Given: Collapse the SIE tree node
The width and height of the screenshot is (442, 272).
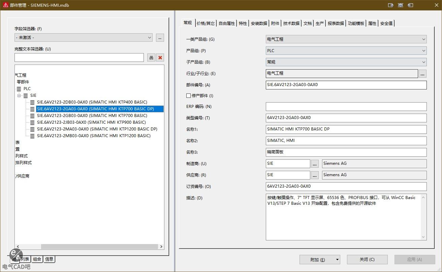Looking at the screenshot, I should tap(19, 95).
